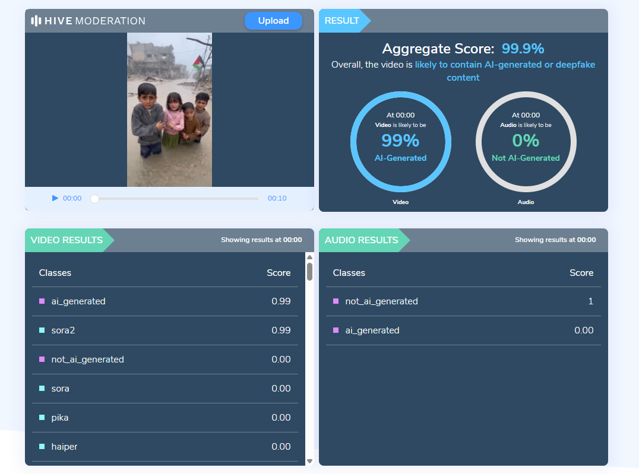
Task: Select the Video 99% AI-Generated circle
Action: point(400,141)
